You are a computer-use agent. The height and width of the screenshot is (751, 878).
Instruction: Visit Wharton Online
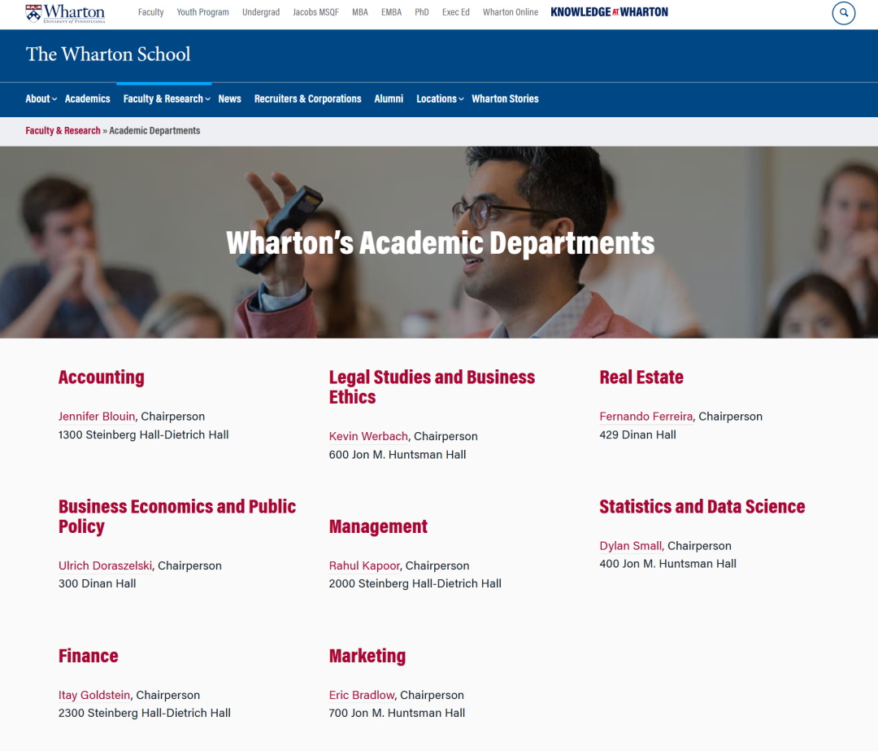pyautogui.click(x=511, y=12)
